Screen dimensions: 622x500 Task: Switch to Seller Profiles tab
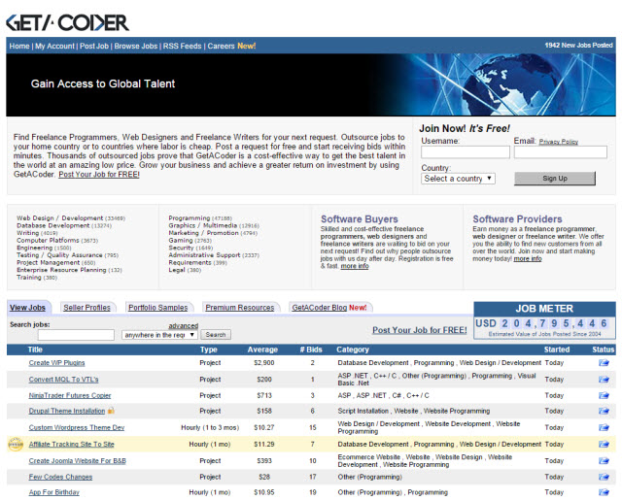tap(86, 308)
